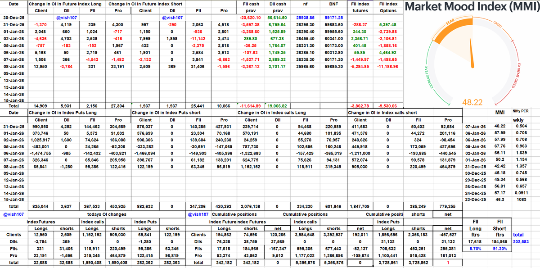Click BNF value 60341.00

point(333,38)
